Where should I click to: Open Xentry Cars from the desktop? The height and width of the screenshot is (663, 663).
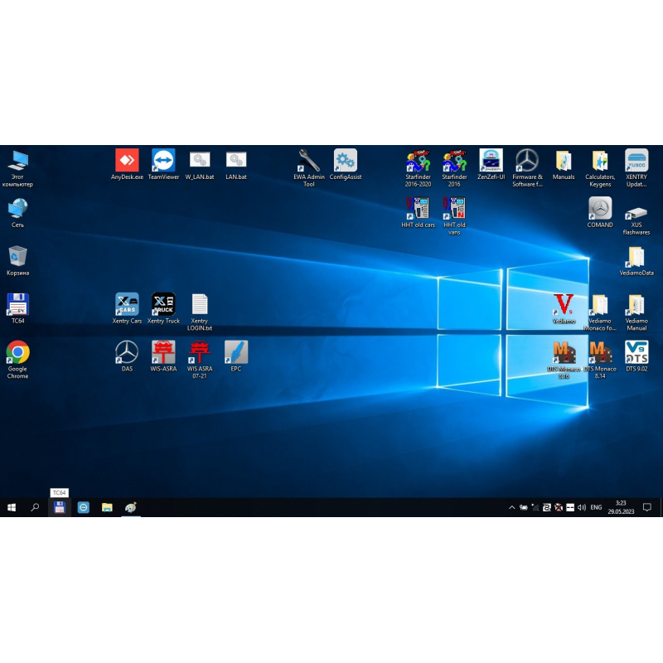(126, 305)
